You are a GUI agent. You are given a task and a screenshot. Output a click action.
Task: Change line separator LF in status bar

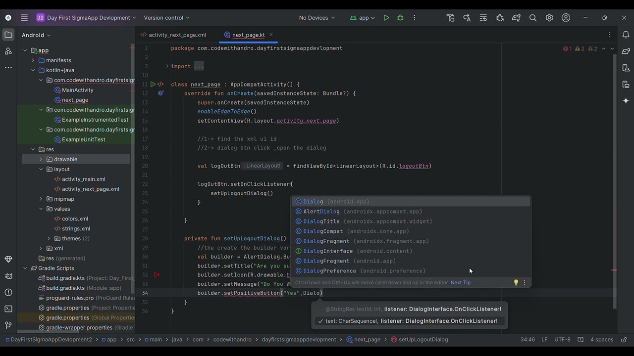[x=544, y=340]
